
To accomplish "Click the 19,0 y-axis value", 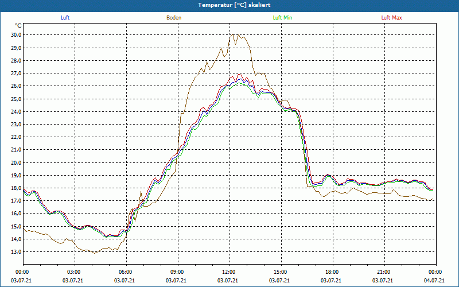I will click(17, 176).
